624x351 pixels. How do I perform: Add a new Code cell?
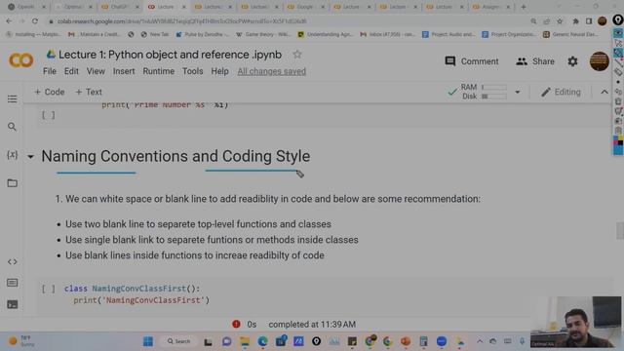click(50, 92)
